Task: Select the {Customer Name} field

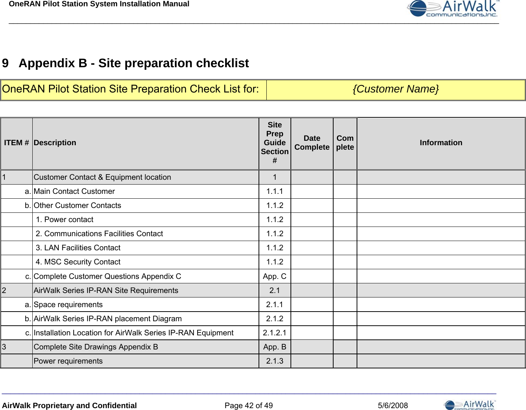Action: 396,90
